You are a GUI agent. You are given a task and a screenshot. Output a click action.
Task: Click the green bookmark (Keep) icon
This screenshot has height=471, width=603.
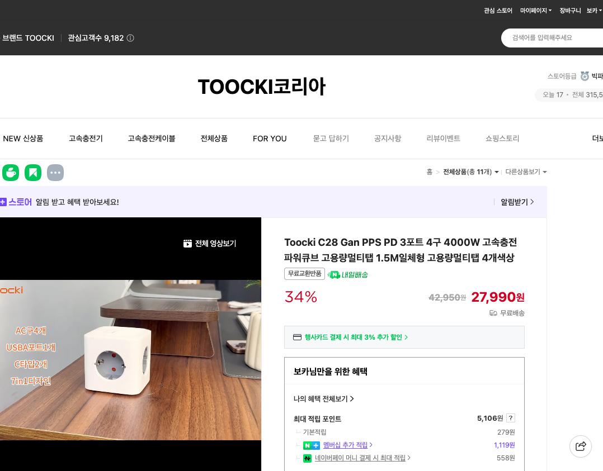pyautogui.click(x=33, y=172)
